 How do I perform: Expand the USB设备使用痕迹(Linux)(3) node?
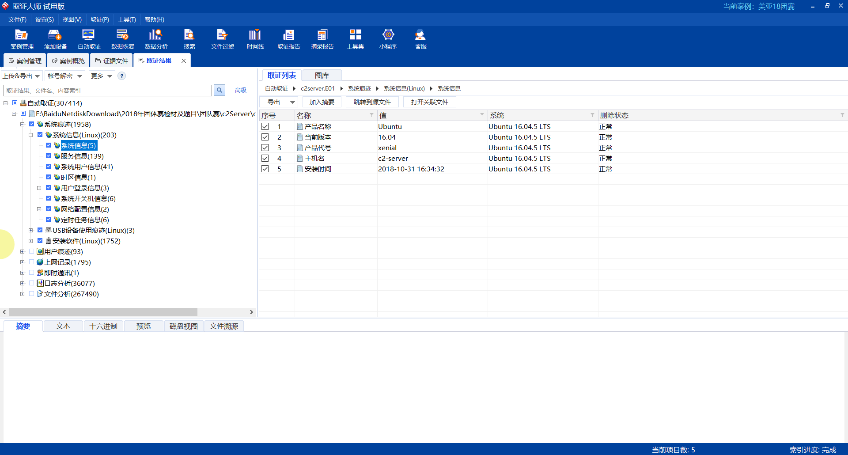[x=31, y=230]
